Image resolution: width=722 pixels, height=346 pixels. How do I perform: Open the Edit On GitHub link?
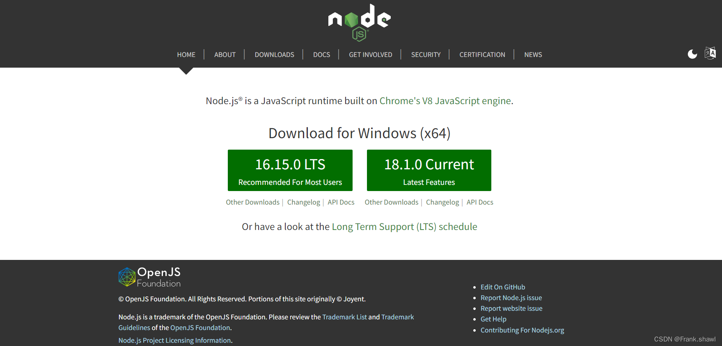click(503, 287)
